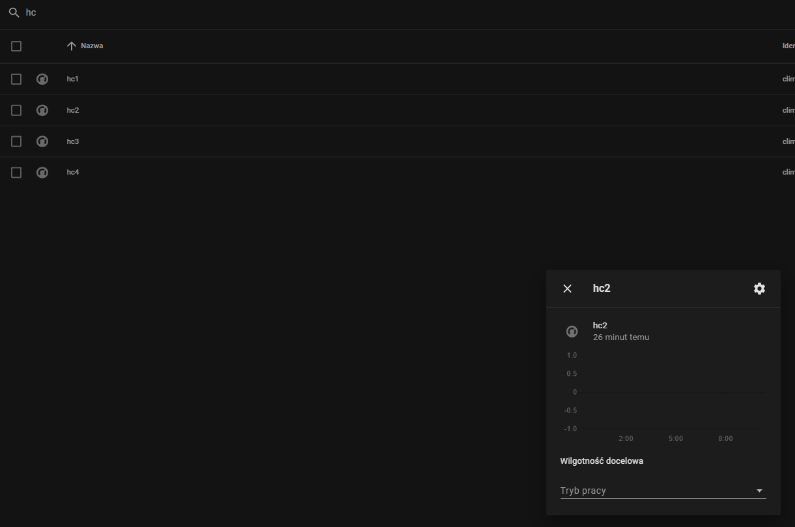Click the 2:00 chart axis label
795x527 pixels.
point(626,439)
